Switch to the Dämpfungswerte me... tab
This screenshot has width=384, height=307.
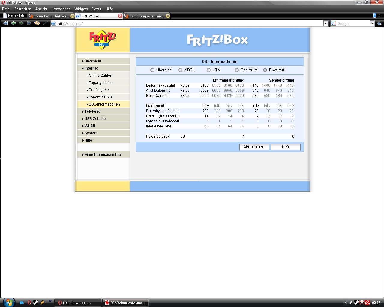click(147, 16)
